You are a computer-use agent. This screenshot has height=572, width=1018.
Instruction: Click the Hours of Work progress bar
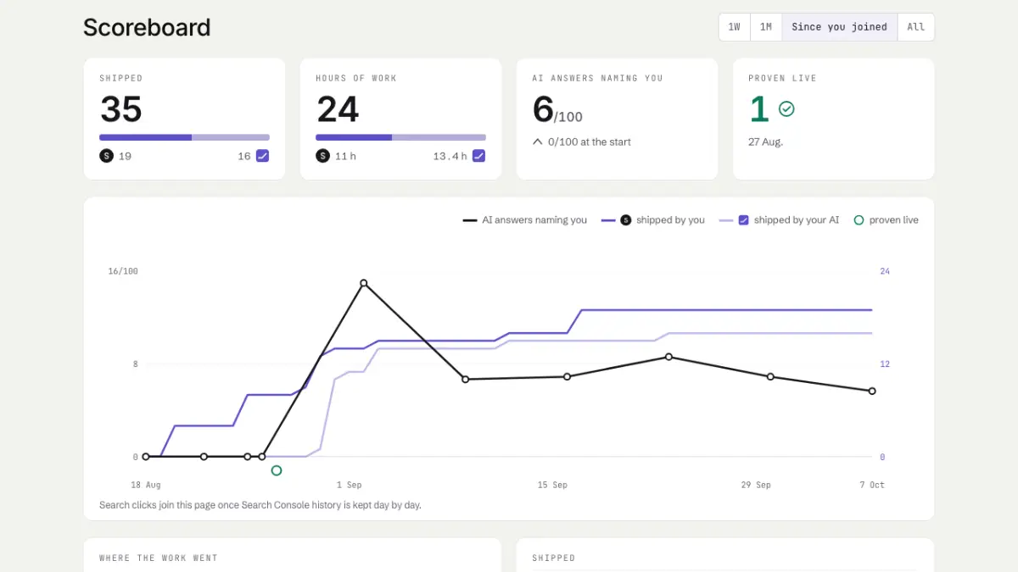400,137
